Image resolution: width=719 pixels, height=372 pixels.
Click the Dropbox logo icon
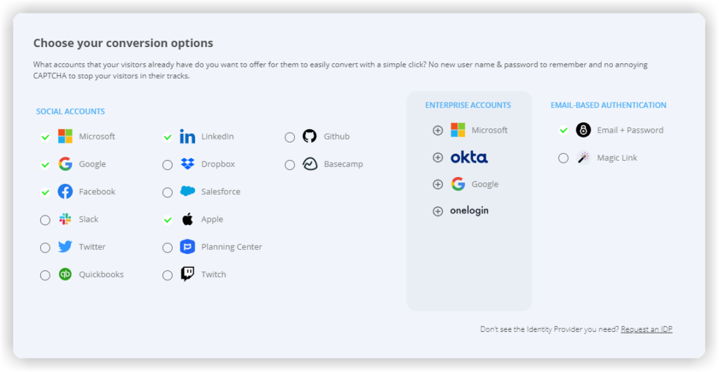click(x=187, y=164)
